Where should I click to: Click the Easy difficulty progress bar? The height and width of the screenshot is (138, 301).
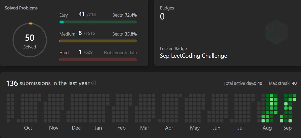click(98, 22)
